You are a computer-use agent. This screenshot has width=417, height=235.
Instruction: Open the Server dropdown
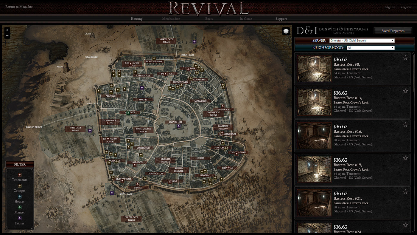(362, 41)
